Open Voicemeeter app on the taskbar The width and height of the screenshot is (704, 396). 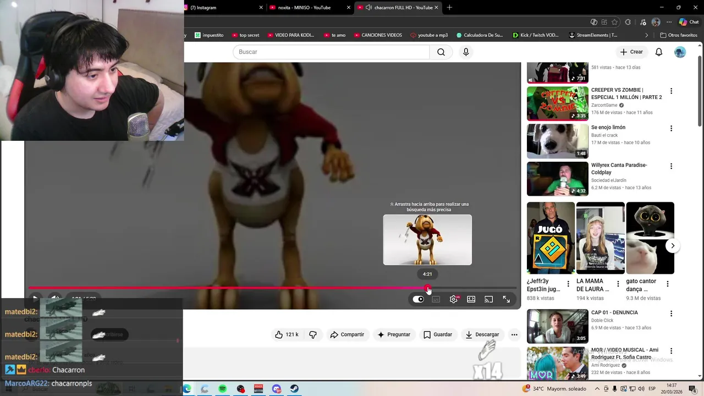[258, 389]
